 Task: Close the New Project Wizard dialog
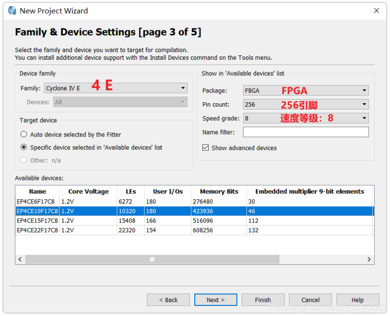377,11
